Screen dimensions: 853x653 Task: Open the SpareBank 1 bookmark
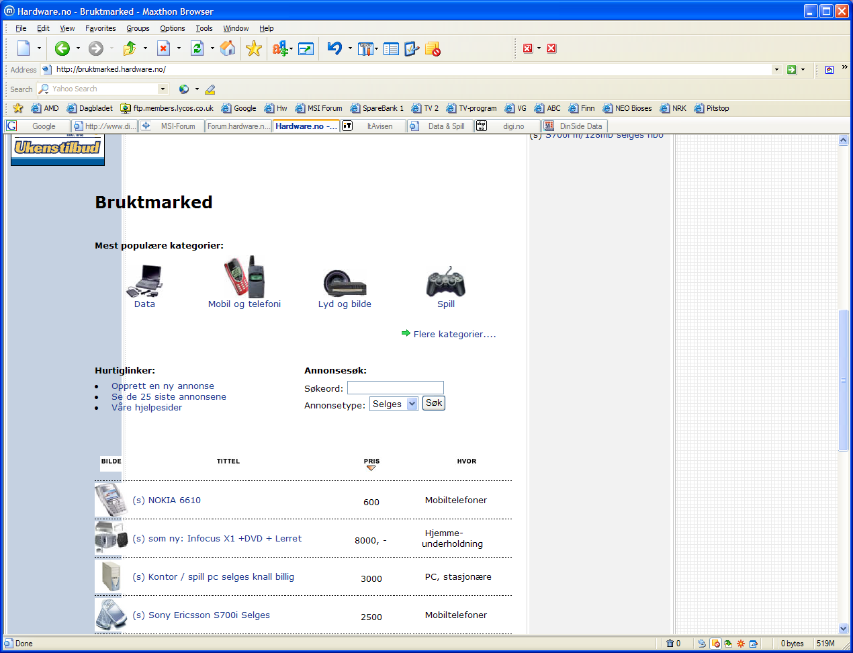click(x=377, y=107)
